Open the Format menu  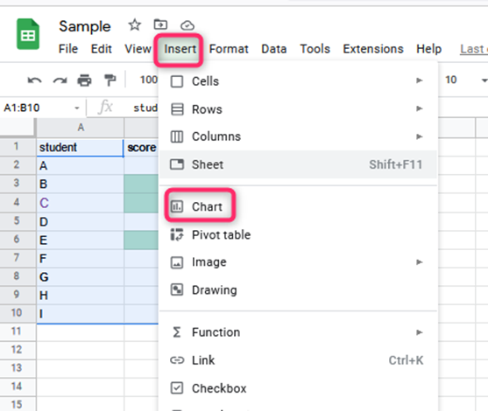tap(229, 49)
